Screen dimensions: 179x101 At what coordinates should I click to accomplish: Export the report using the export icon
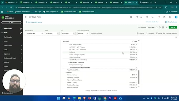point(163,27)
